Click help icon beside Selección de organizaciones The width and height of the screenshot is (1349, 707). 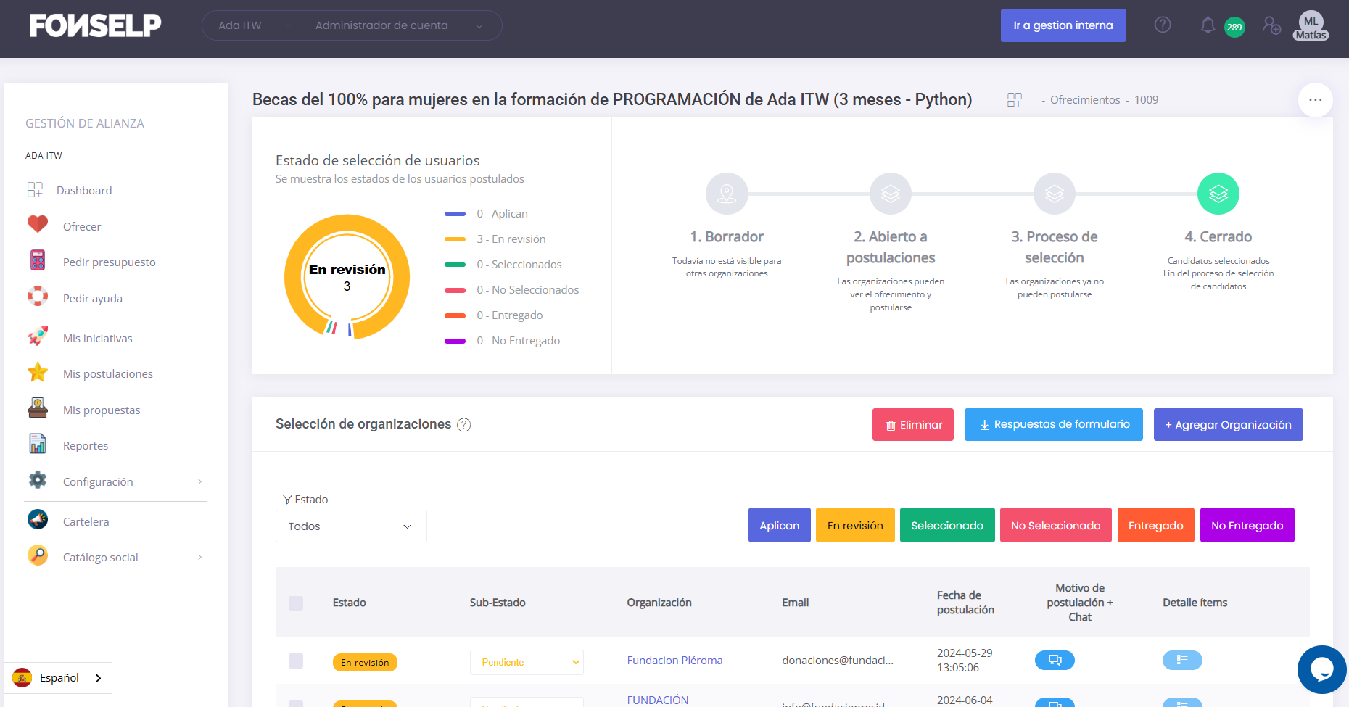pos(464,425)
